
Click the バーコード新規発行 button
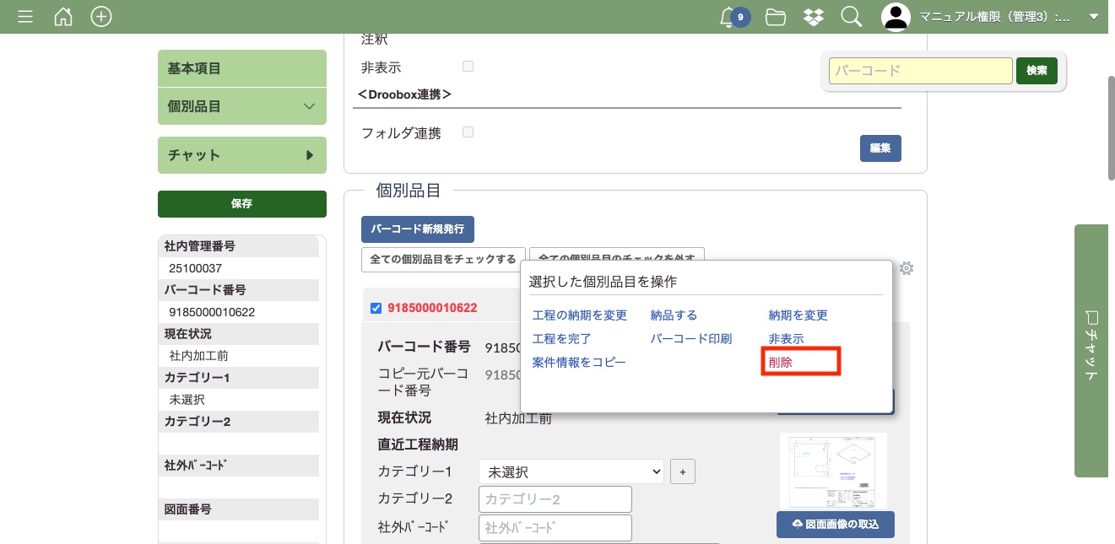click(x=417, y=229)
